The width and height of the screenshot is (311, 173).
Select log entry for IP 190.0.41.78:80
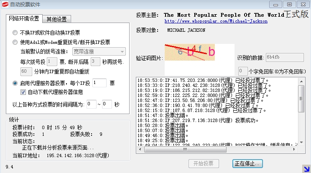(198, 105)
